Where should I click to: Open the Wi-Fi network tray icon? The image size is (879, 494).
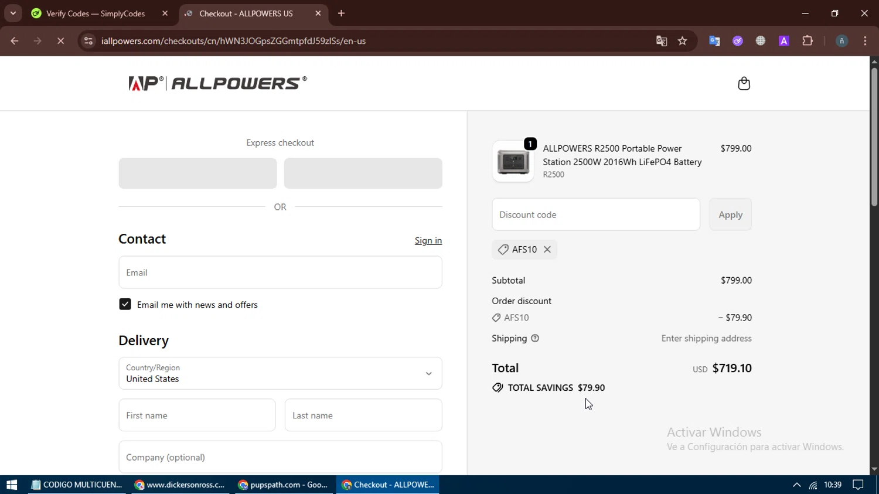pyautogui.click(x=813, y=485)
